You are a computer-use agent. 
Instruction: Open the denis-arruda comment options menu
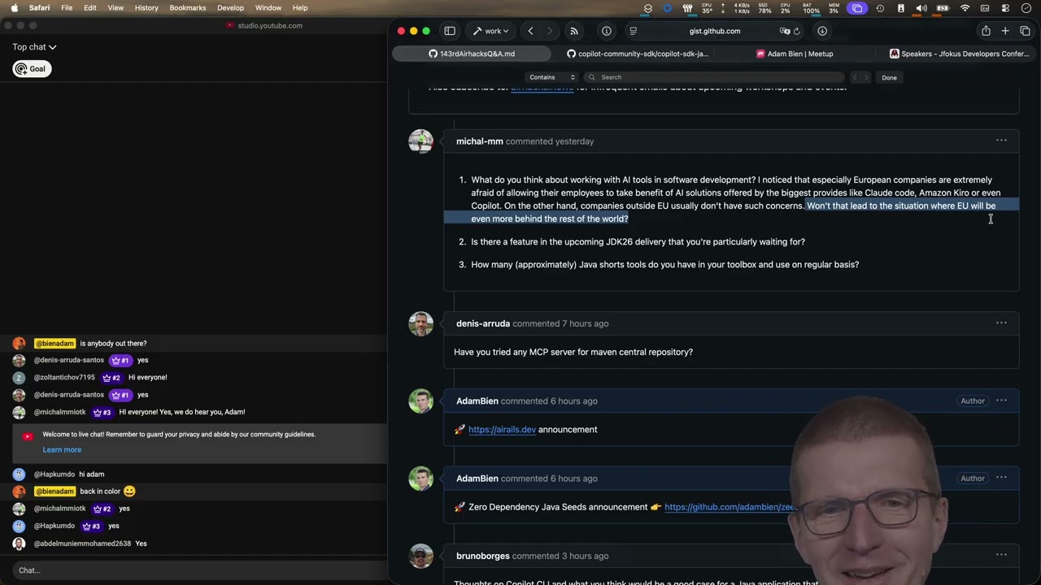click(1001, 323)
